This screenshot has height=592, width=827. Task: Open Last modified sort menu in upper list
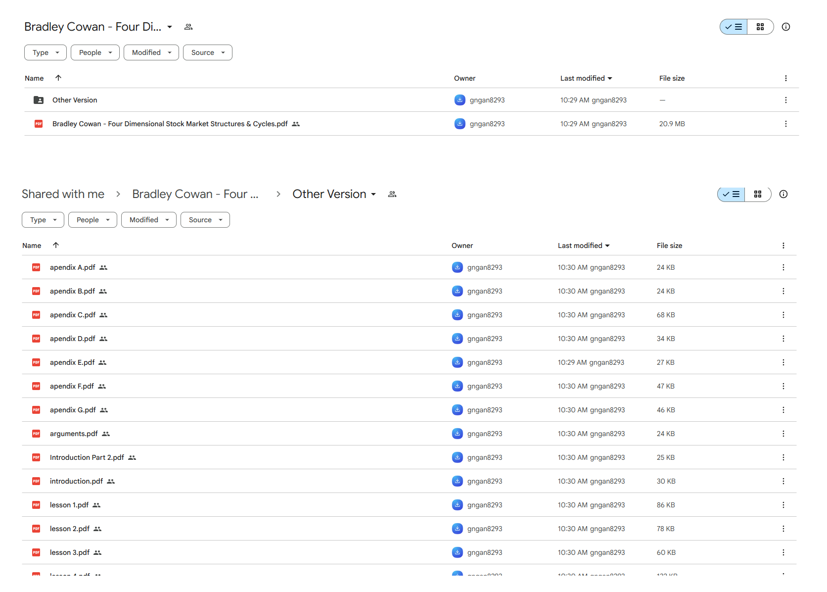pyautogui.click(x=586, y=78)
